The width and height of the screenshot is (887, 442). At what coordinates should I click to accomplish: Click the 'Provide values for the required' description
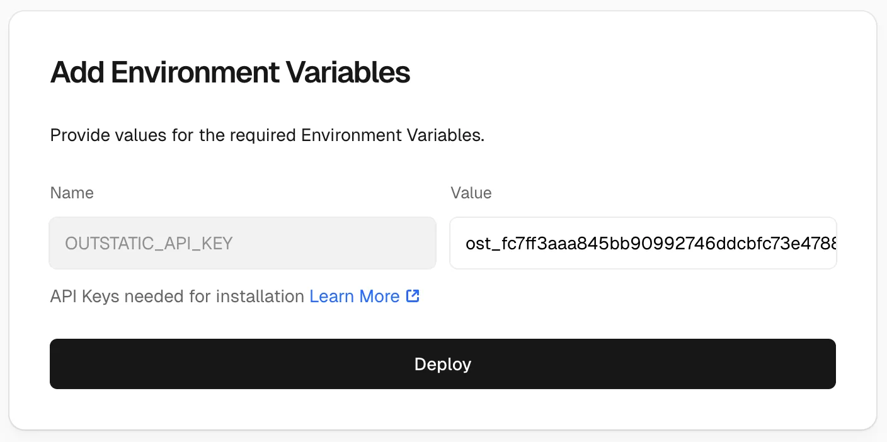(x=173, y=135)
